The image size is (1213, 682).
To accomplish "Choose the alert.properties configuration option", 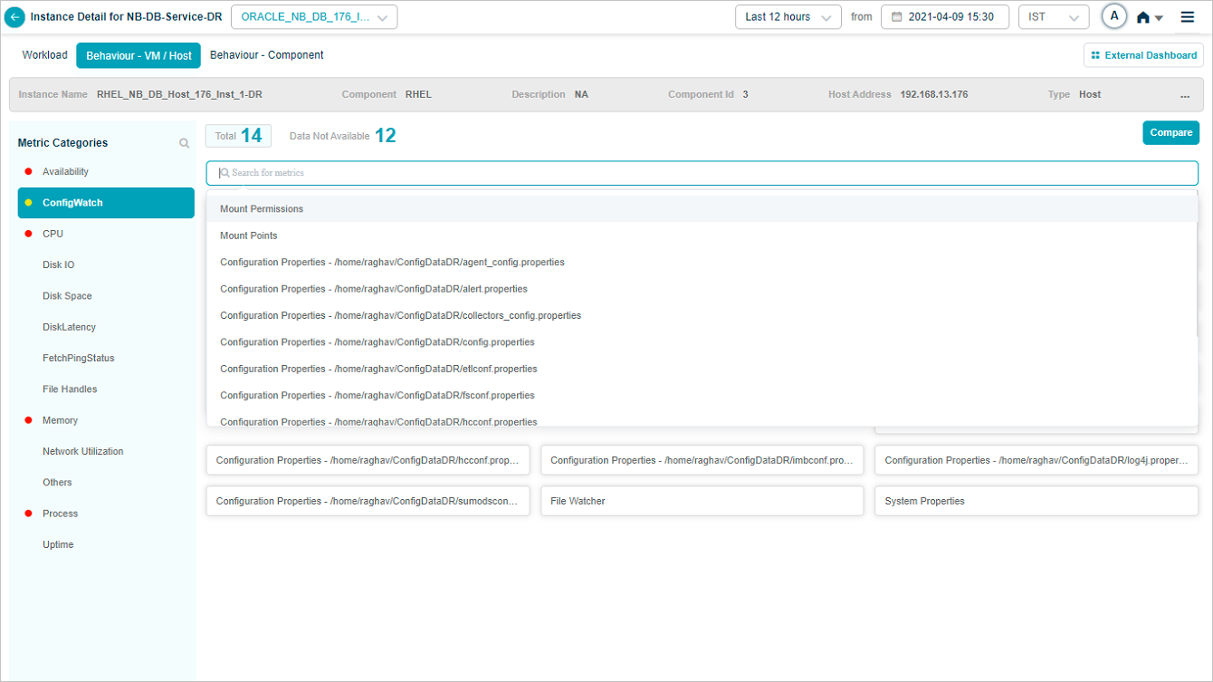I will (x=374, y=289).
